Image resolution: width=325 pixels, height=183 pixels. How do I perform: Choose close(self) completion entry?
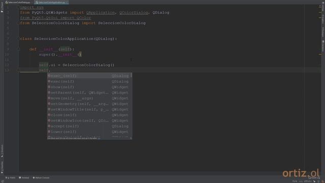[x=88, y=115]
